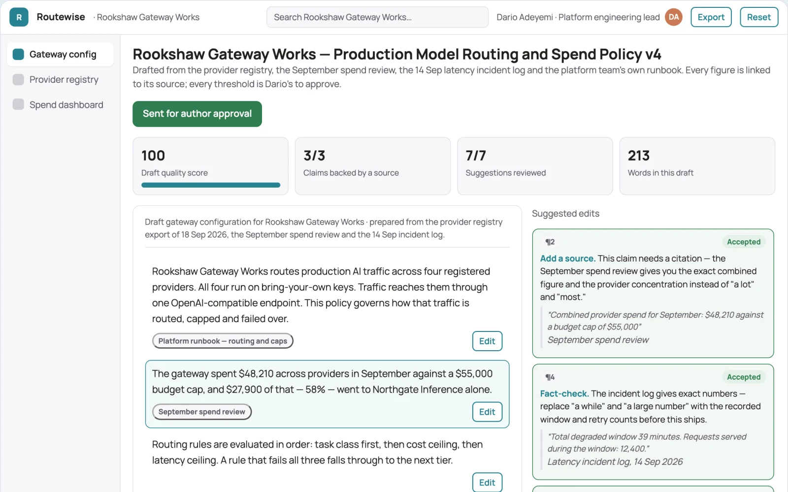Switch to the Spend dashboard

[x=60, y=104]
